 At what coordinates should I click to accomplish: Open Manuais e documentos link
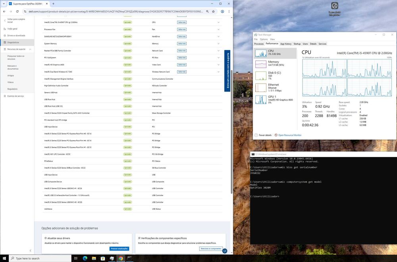point(13,67)
